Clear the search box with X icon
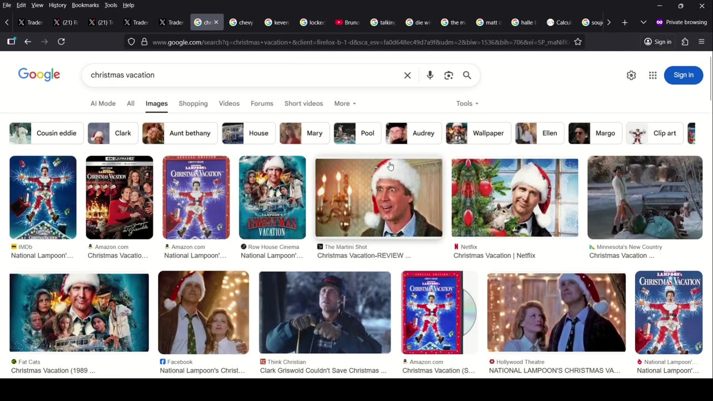This screenshot has width=713, height=401. point(407,75)
